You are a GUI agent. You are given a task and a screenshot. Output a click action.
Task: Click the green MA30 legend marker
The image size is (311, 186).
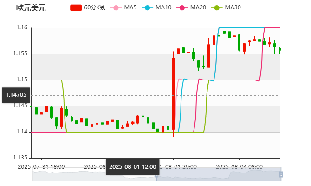[216, 7]
